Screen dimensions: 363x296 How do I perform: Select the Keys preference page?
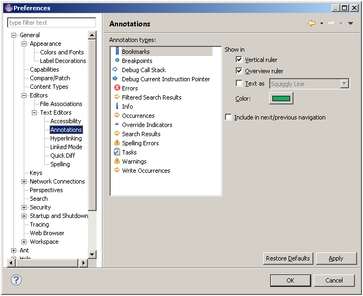(x=36, y=173)
